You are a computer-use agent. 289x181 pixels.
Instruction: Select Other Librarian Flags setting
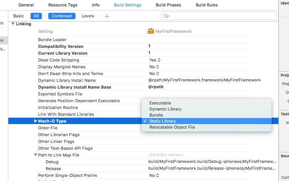click(x=59, y=135)
